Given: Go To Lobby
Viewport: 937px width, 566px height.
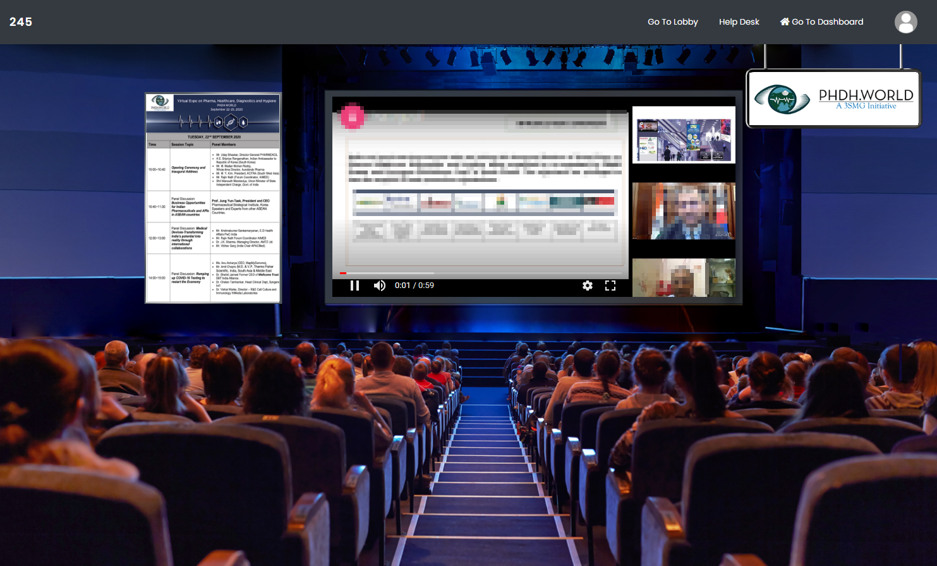Looking at the screenshot, I should pos(673,21).
